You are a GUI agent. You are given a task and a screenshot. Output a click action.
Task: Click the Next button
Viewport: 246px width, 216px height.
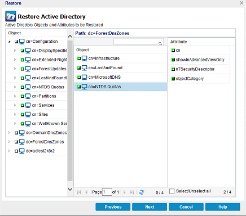point(150,207)
